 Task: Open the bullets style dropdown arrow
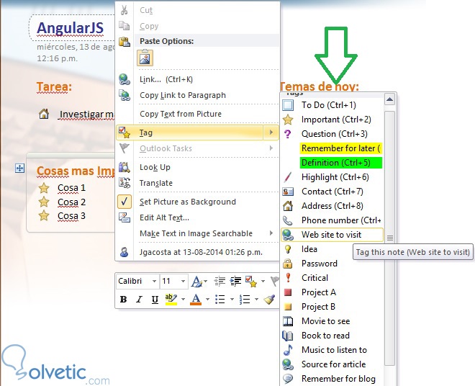(232, 300)
